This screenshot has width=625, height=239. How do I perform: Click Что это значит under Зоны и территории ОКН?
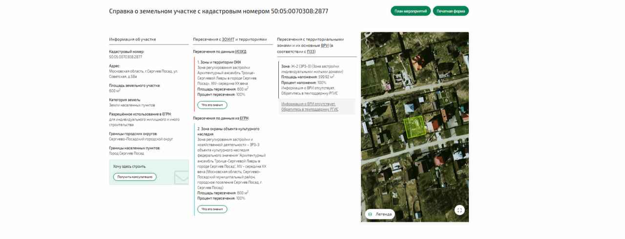[212, 105]
